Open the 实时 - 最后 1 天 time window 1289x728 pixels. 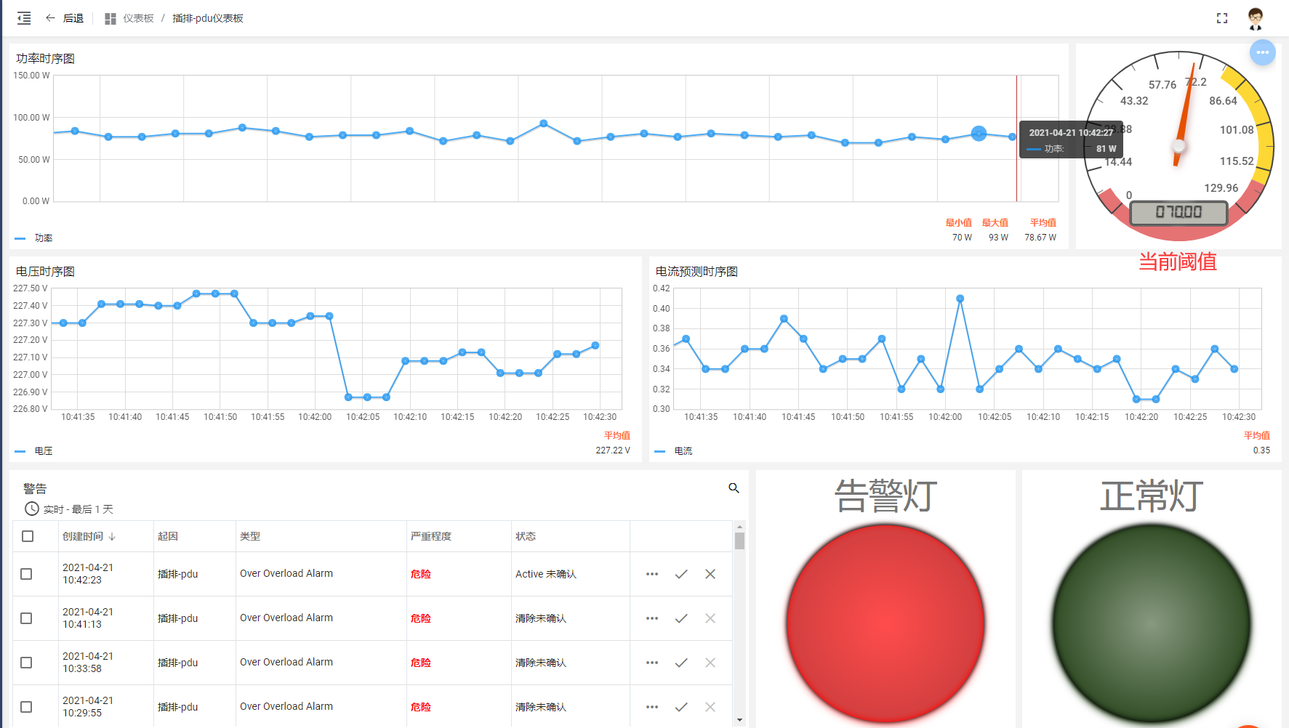point(79,509)
